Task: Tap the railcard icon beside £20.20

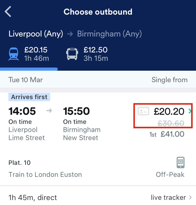Action: 143,112
